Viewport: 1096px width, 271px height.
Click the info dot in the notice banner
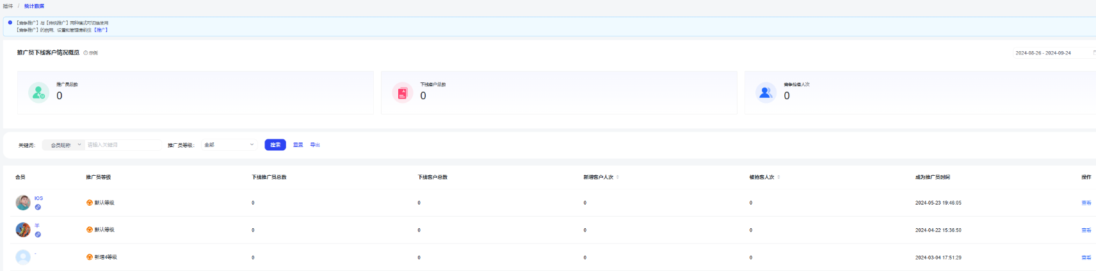click(10, 22)
